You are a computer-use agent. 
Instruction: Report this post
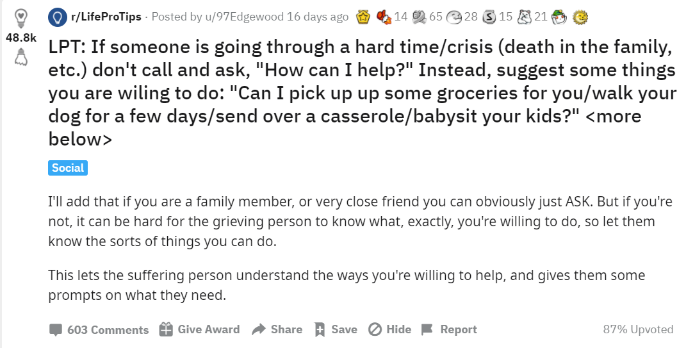pos(449,329)
